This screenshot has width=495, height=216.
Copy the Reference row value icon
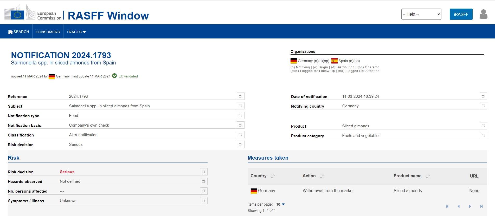click(x=241, y=96)
